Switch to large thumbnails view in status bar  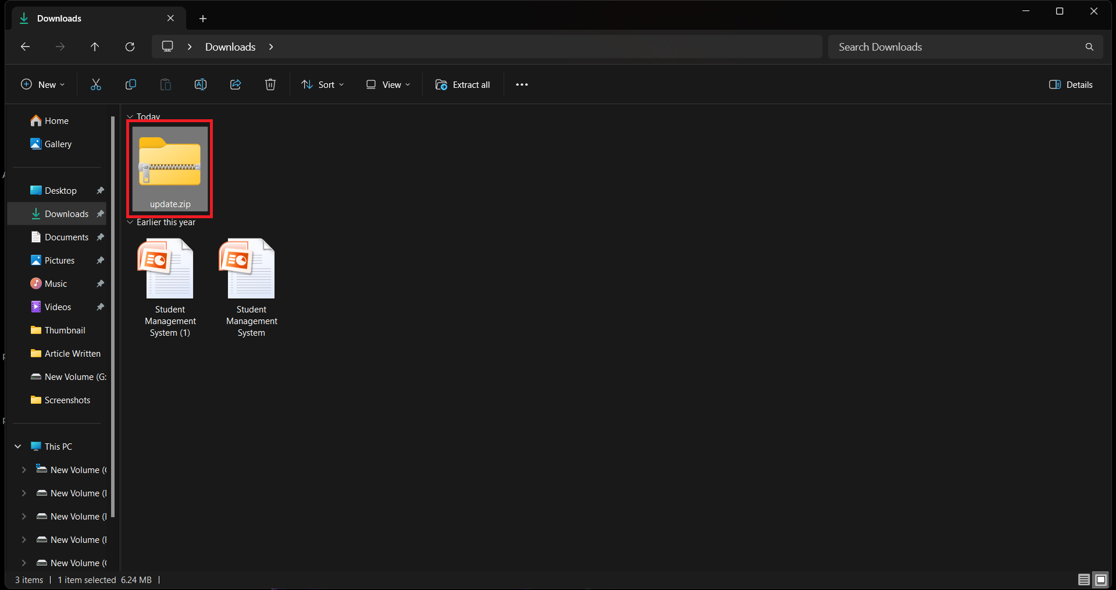click(1100, 580)
